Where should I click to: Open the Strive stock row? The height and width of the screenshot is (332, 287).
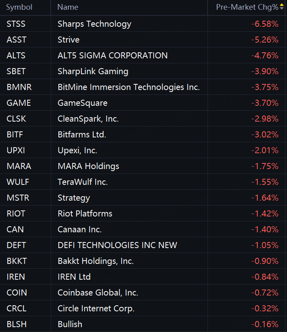[69, 40]
